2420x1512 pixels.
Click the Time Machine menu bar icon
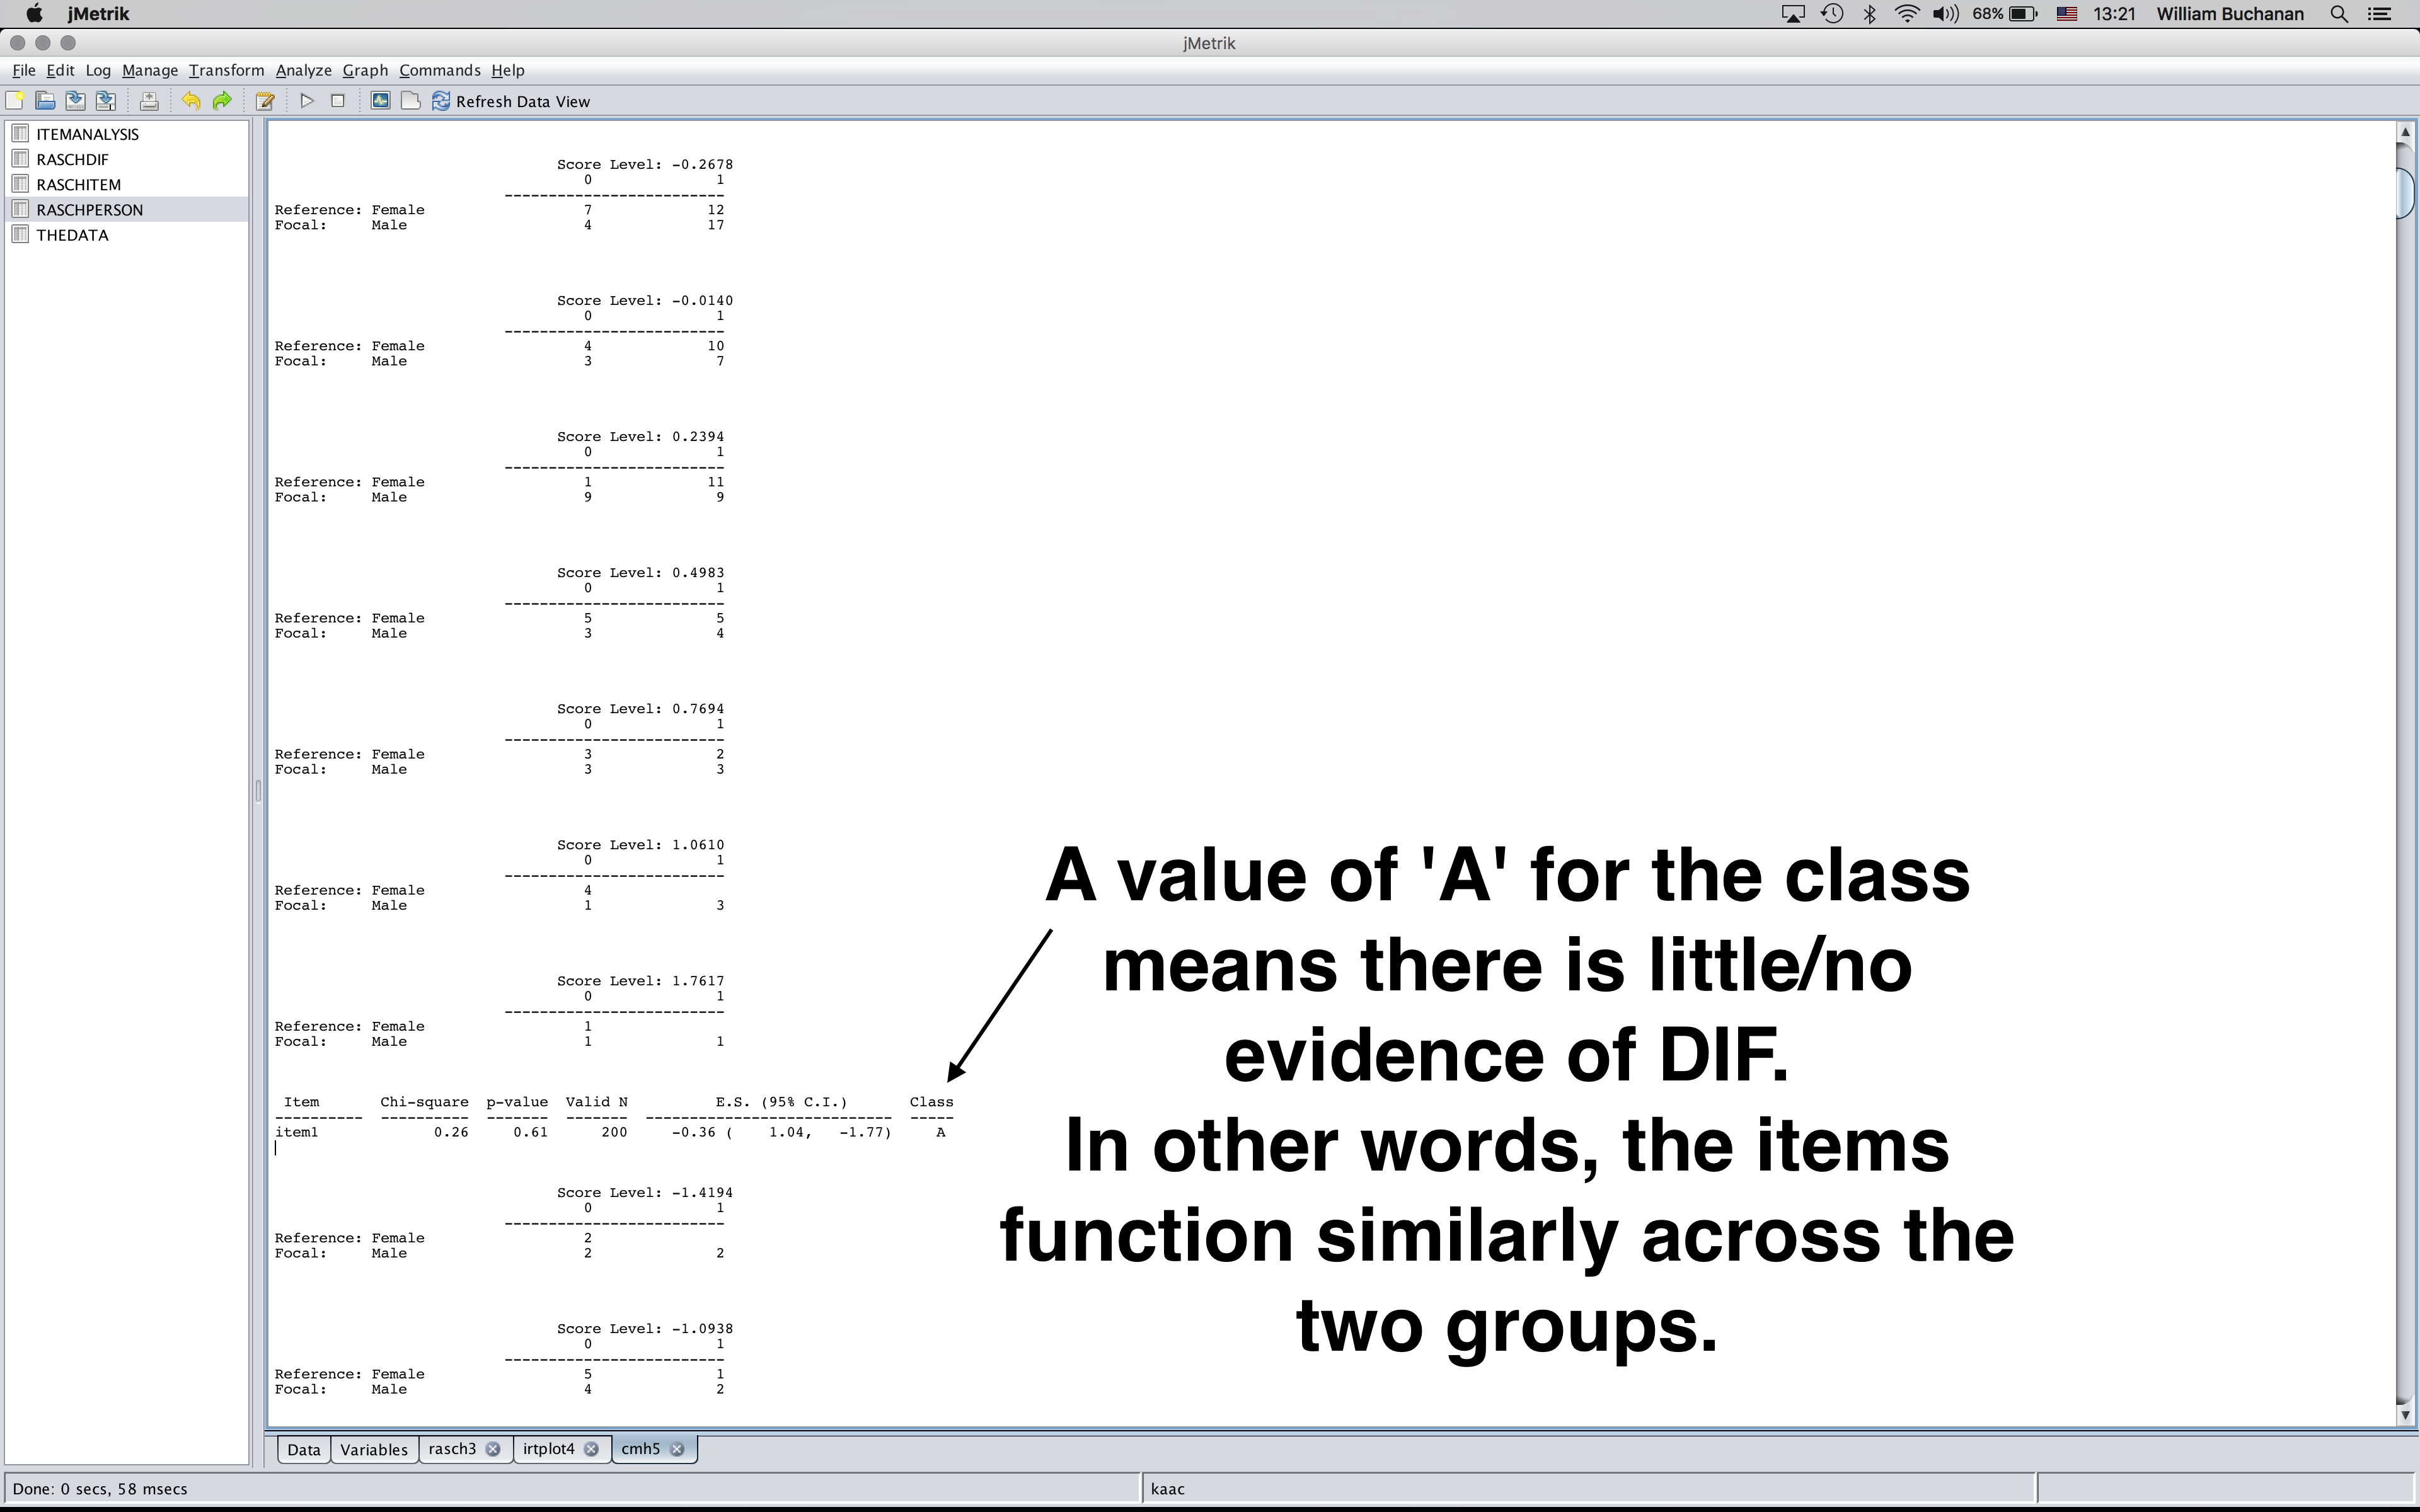[x=1832, y=14]
